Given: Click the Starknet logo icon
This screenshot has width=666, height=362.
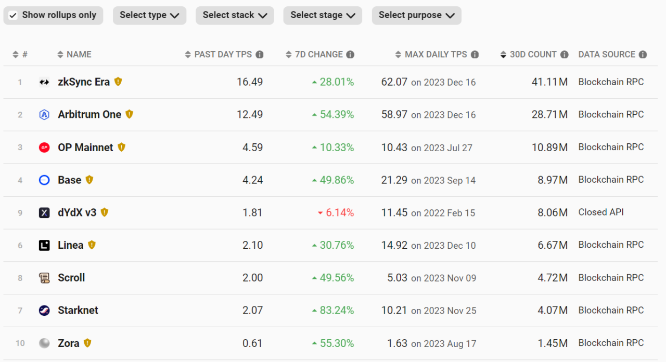Looking at the screenshot, I should pos(44,311).
